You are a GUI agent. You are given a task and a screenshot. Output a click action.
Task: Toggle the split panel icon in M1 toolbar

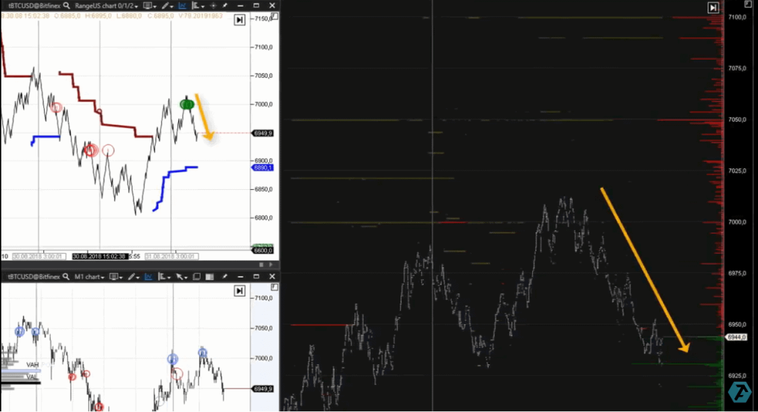[x=208, y=277]
